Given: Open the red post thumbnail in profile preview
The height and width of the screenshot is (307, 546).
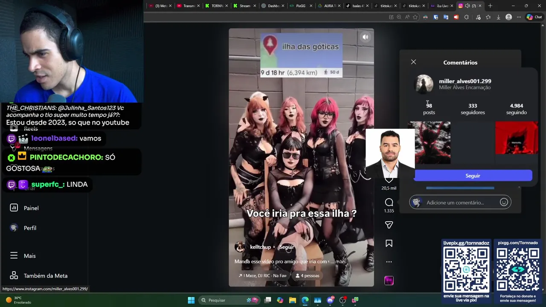Looking at the screenshot, I should pos(517,138).
